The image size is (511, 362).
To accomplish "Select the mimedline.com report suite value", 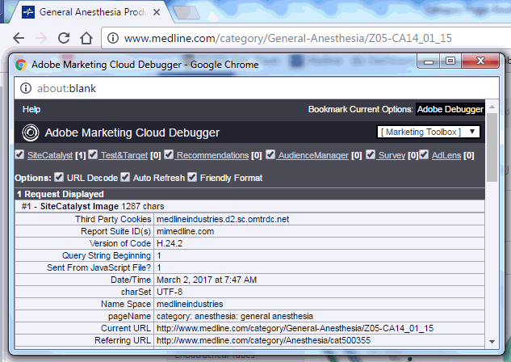I will (x=185, y=231).
